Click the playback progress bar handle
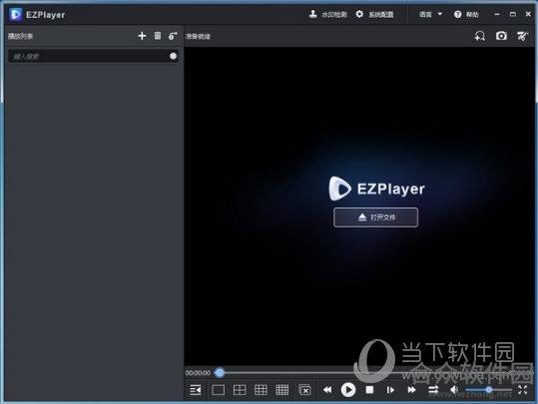The height and width of the screenshot is (404, 538). point(220,373)
